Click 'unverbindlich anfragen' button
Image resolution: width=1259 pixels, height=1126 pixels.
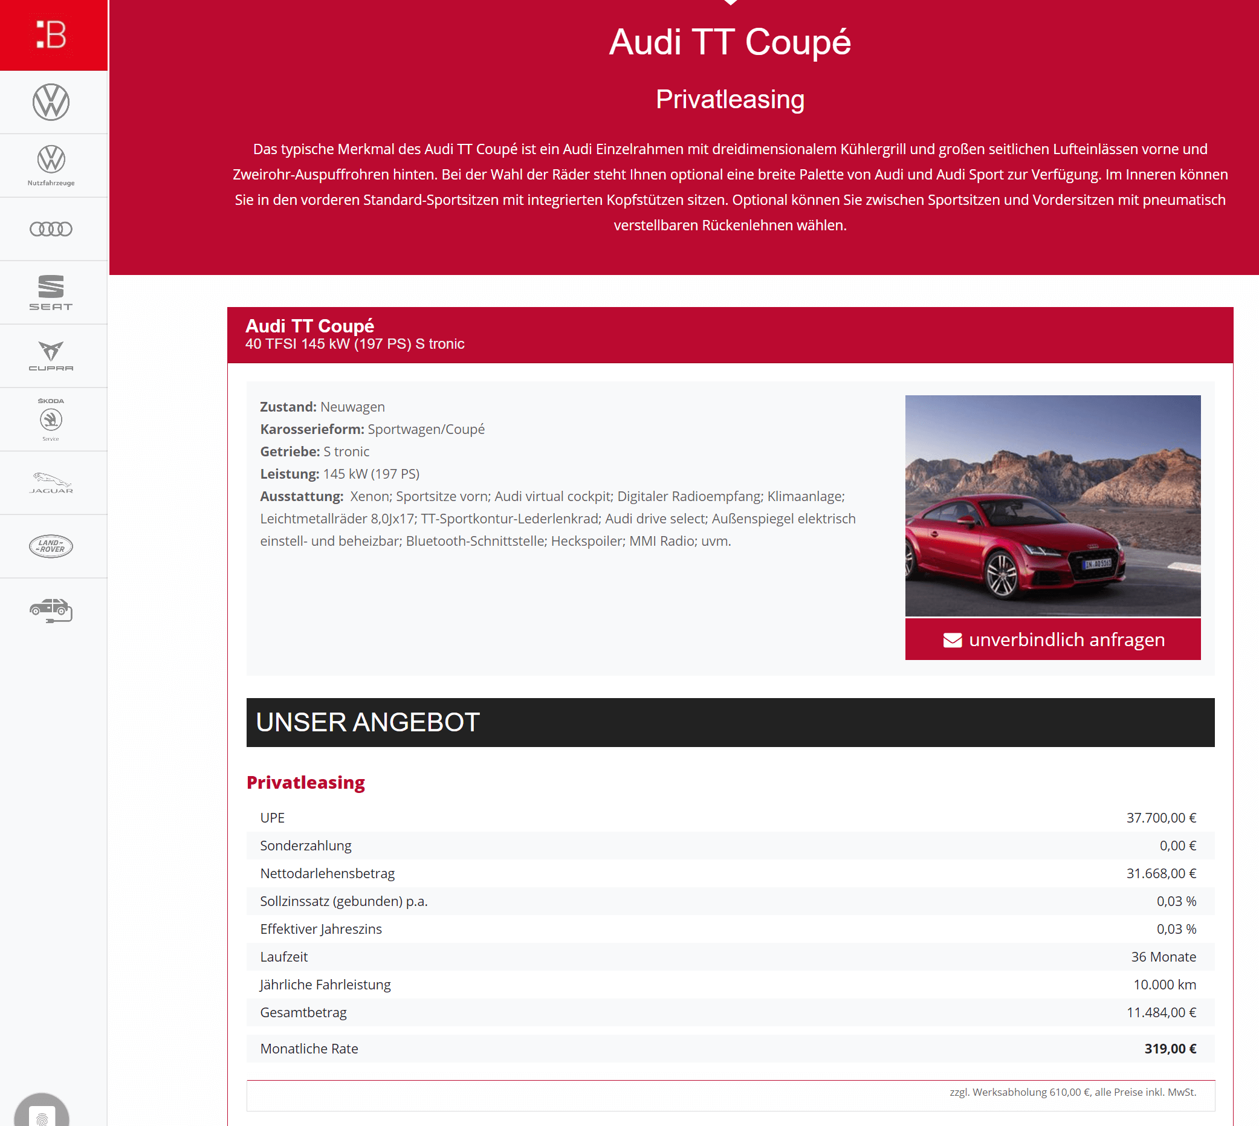pyautogui.click(x=1052, y=639)
